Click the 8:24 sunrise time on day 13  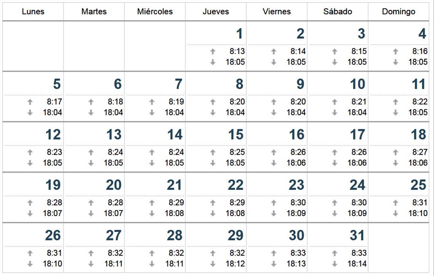point(115,152)
